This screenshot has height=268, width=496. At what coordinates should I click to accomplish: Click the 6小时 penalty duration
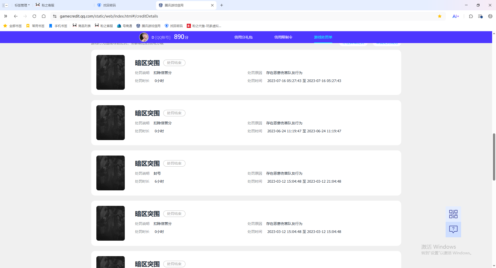[x=159, y=181]
